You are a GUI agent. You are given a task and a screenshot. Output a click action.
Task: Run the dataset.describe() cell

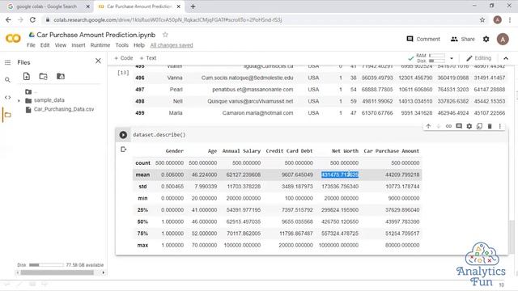tap(123, 135)
